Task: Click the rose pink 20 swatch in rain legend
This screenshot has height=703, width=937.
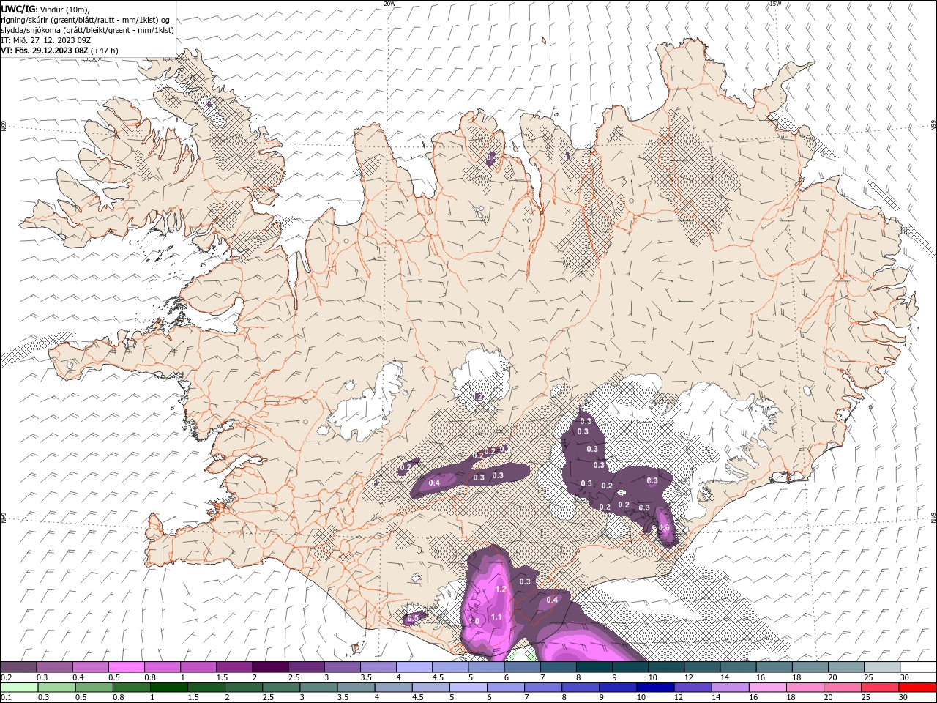Action: [842, 688]
